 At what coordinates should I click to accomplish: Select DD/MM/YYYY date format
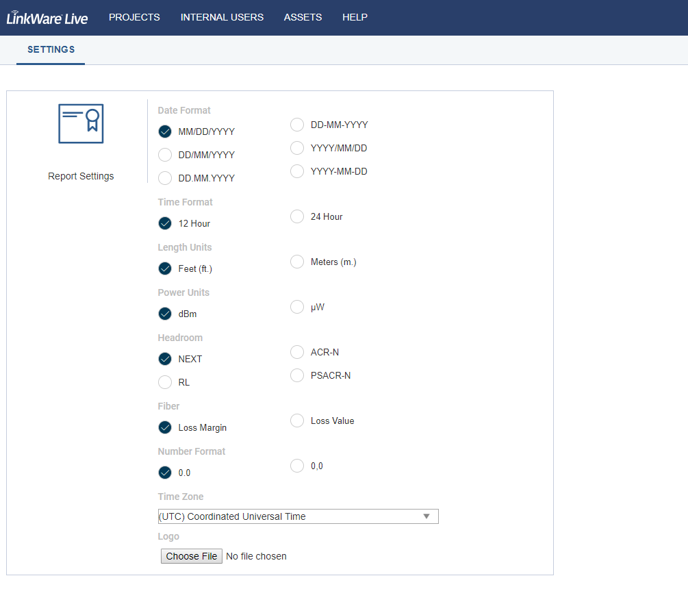coord(165,155)
